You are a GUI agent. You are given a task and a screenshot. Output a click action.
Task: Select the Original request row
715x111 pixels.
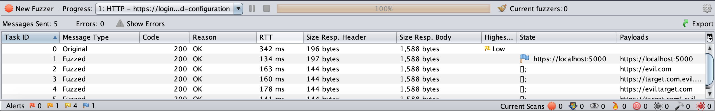[353, 49]
